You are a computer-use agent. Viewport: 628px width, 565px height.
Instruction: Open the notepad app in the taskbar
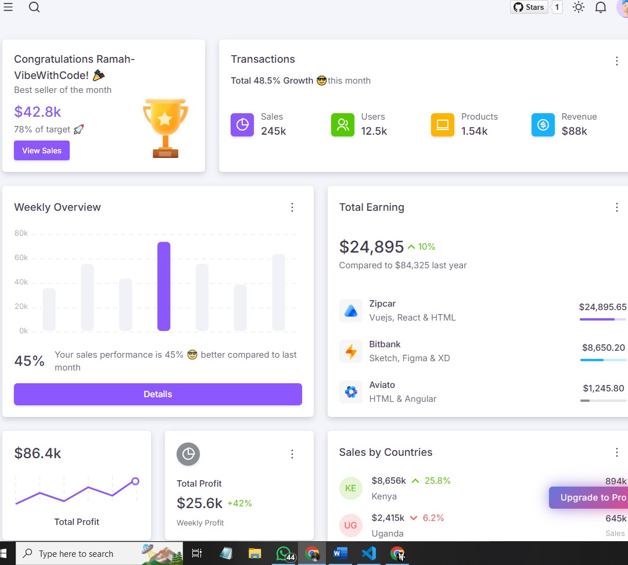(x=226, y=553)
